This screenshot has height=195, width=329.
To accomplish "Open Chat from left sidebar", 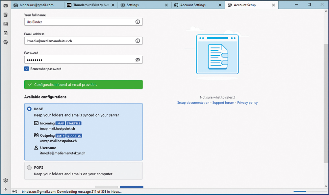I will [6, 42].
